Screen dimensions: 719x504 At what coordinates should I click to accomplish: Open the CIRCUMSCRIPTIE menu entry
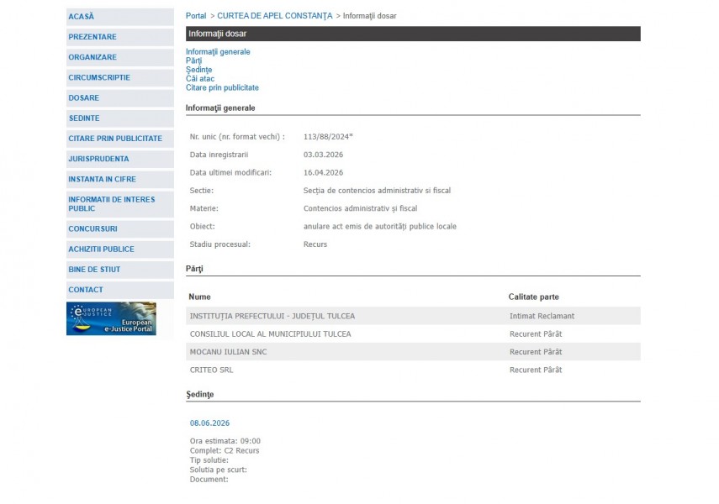coord(99,77)
